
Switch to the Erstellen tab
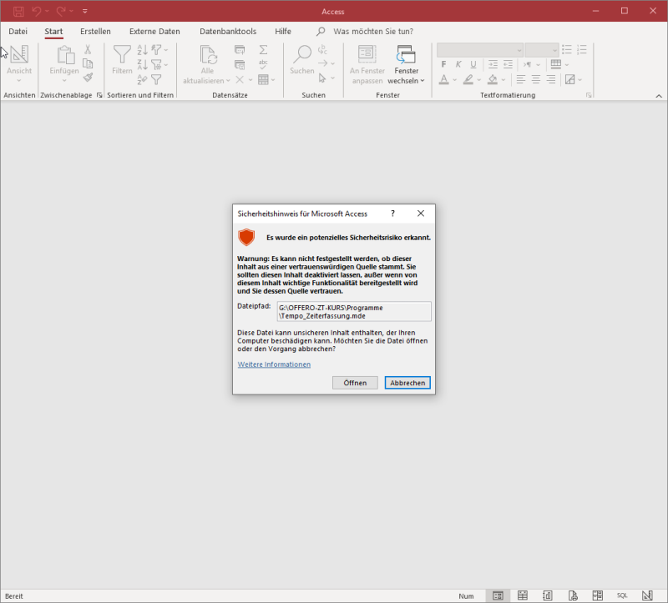coord(95,31)
